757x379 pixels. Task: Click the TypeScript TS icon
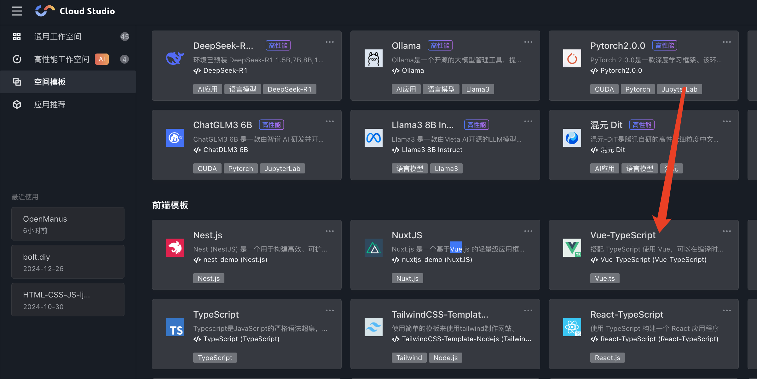175,327
